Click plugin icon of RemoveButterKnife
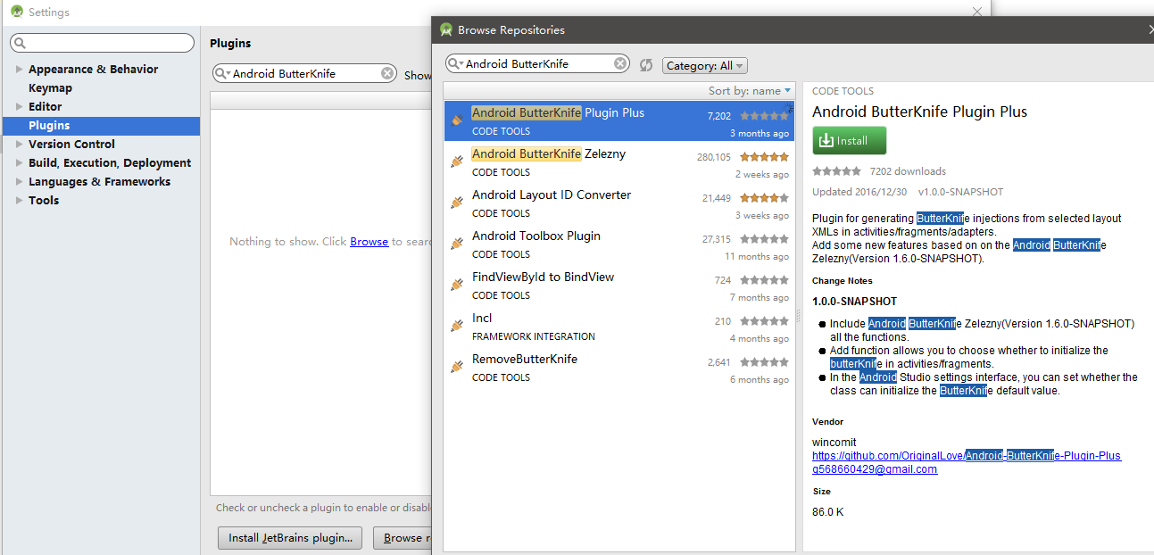Image resolution: width=1154 pixels, height=555 pixels. [x=457, y=367]
